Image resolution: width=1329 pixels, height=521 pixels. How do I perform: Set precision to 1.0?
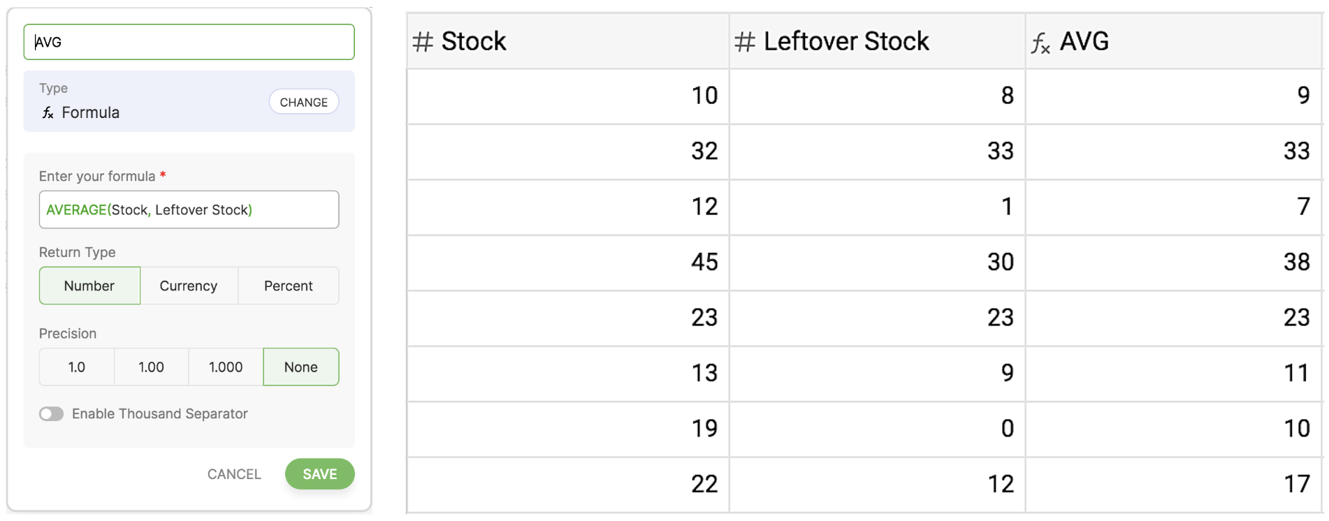pos(77,367)
